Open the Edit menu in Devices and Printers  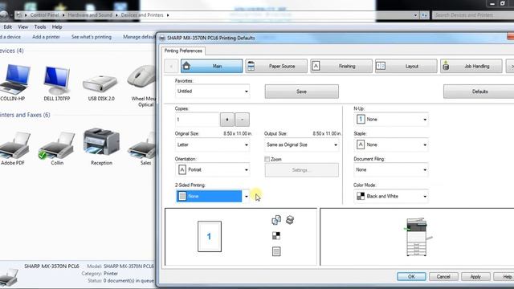[7, 26]
